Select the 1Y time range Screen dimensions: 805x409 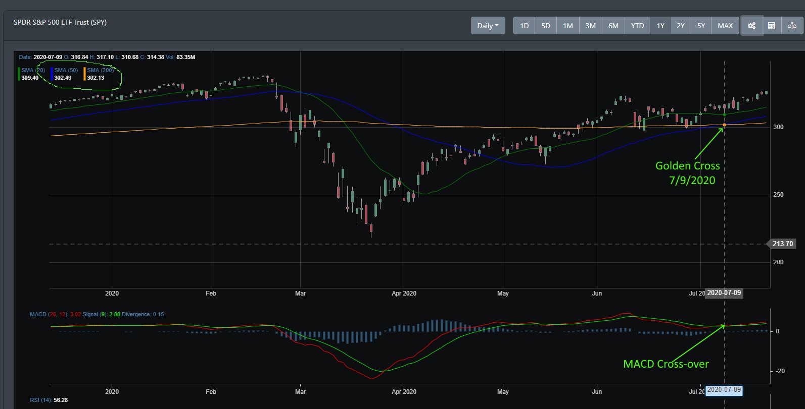(x=660, y=26)
